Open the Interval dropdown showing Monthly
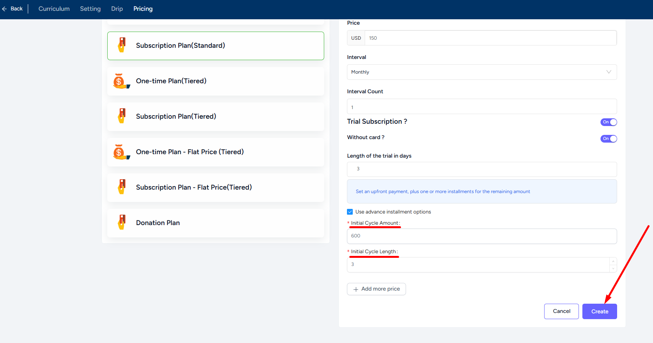This screenshot has height=343, width=653. [x=482, y=72]
